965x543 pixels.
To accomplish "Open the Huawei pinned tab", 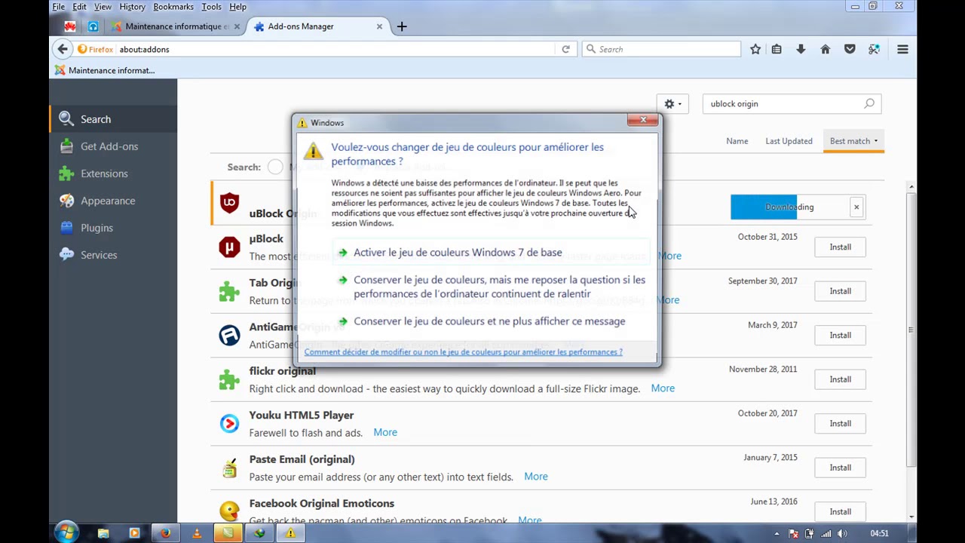I will point(70,26).
